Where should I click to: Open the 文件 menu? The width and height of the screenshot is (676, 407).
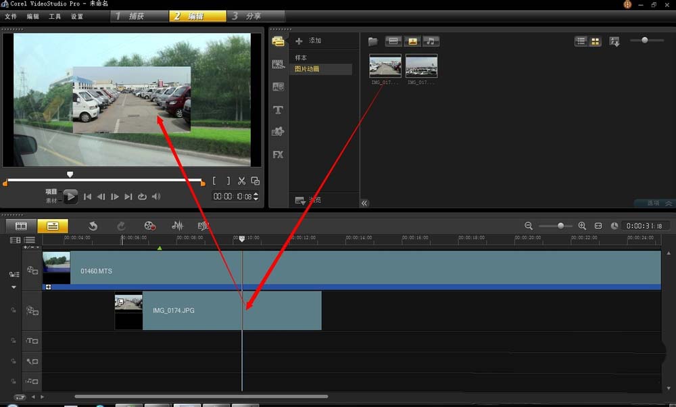click(x=11, y=16)
